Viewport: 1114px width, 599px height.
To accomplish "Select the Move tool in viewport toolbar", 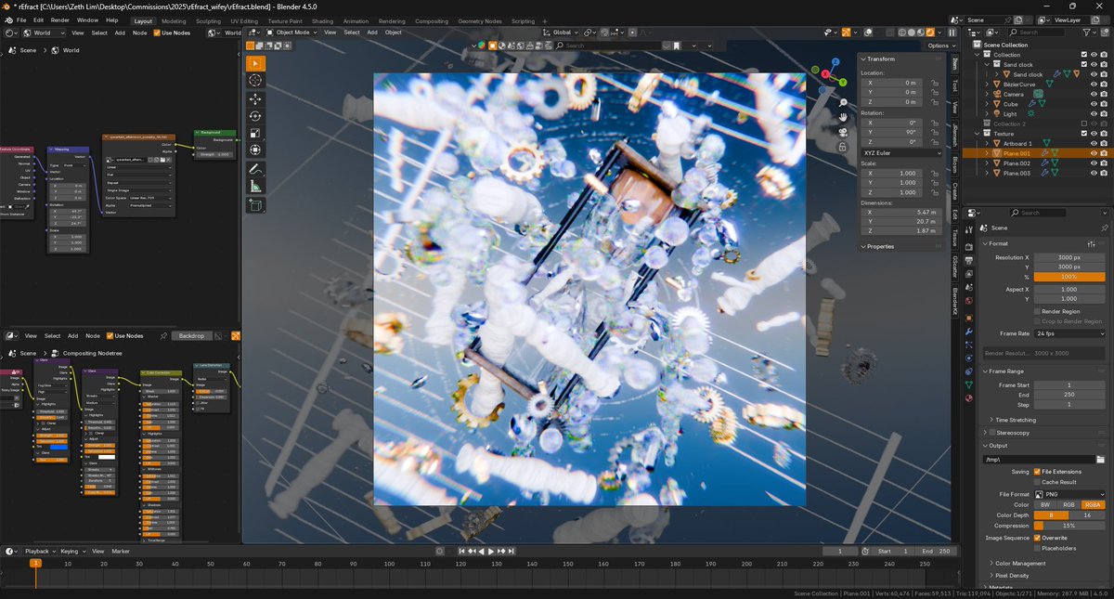I will point(255,98).
